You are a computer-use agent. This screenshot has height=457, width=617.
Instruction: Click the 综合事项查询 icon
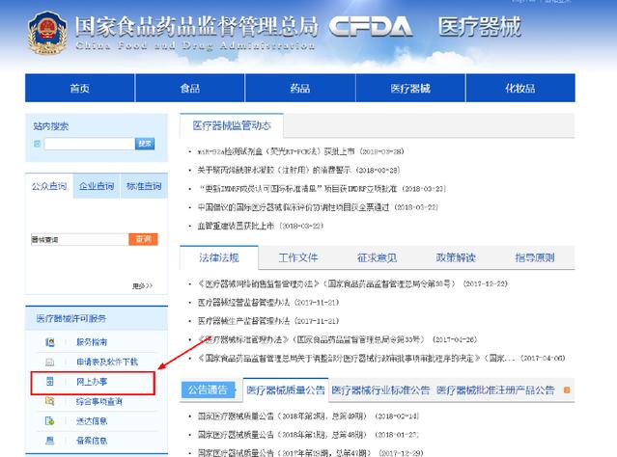[x=49, y=401]
